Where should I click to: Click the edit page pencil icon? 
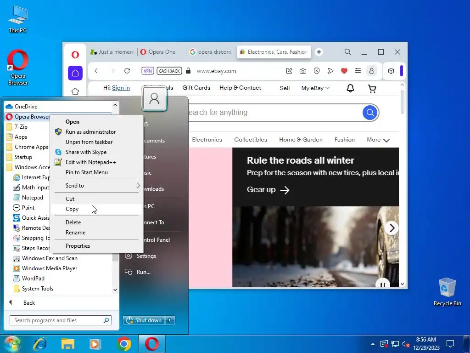point(289,71)
